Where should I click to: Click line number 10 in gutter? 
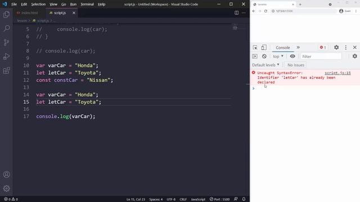click(26, 66)
